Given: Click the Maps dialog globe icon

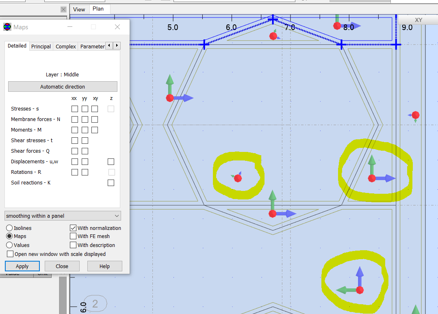Looking at the screenshot, I should point(7,27).
